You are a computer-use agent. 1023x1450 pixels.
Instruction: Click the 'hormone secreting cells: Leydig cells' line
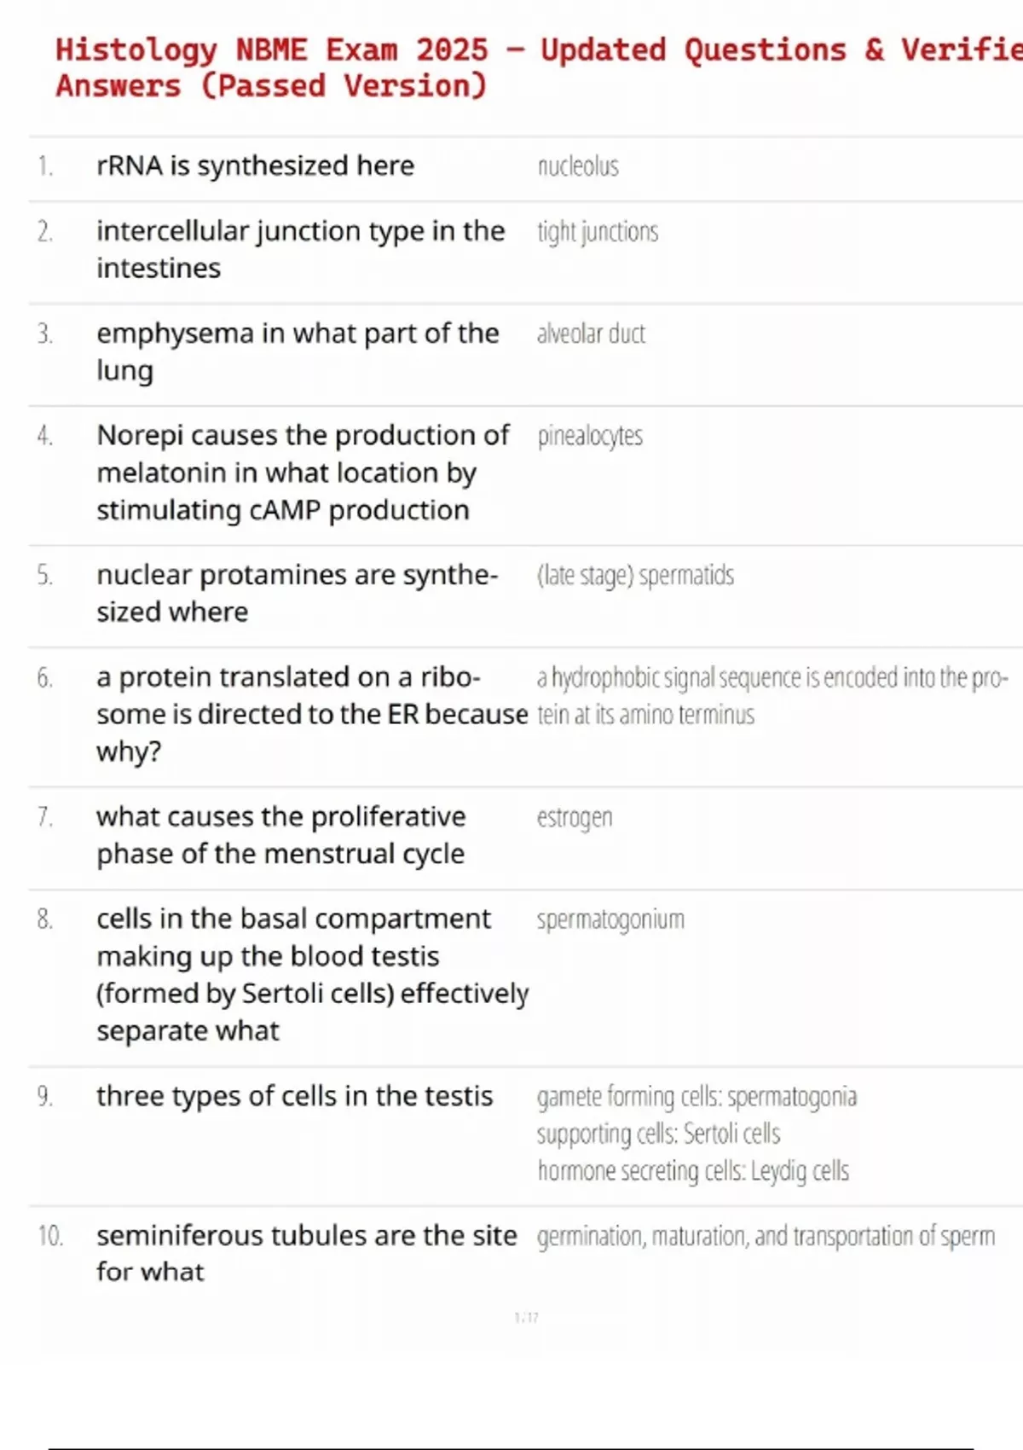click(693, 1171)
